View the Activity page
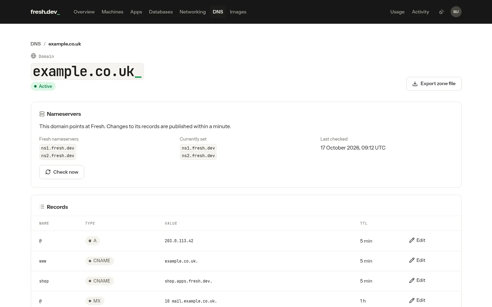The width and height of the screenshot is (492, 307). [420, 12]
